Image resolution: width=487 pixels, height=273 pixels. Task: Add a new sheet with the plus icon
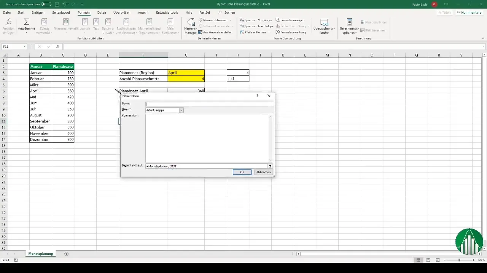(67, 253)
